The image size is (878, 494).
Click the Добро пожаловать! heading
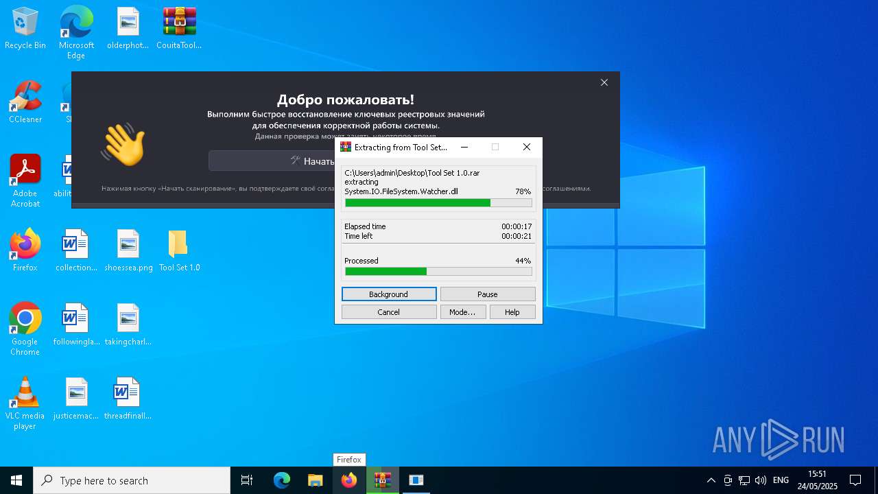346,100
